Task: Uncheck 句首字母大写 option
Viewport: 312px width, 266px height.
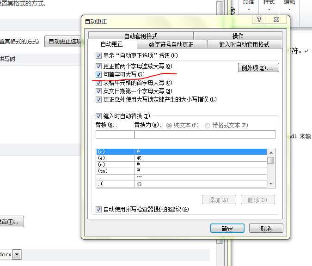Action: click(98, 74)
